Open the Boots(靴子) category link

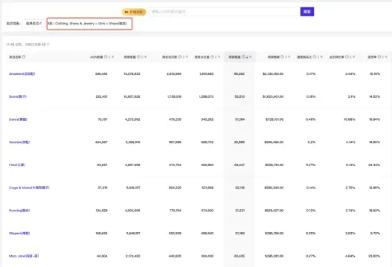18,96
